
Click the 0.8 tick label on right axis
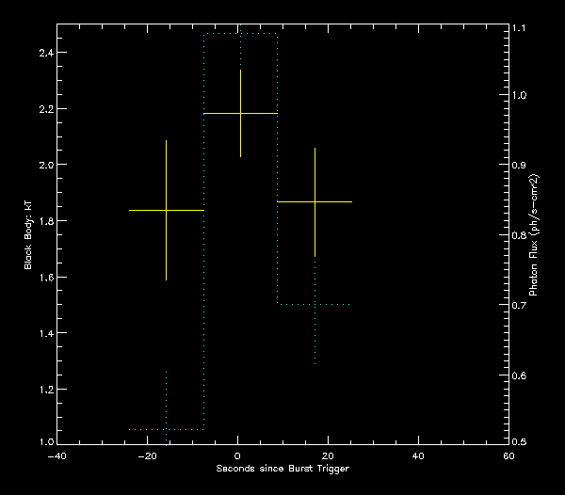519,236
